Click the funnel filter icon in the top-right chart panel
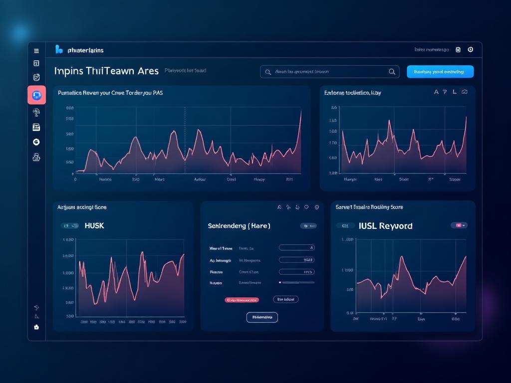This screenshot has height=383, width=511. [445, 92]
